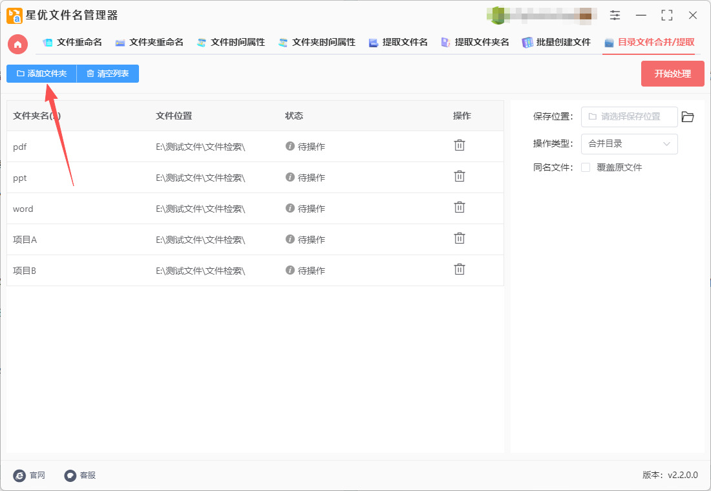Screen dimensions: 711x491
Task: Remove the word folder using trash icon
Action: click(x=459, y=207)
